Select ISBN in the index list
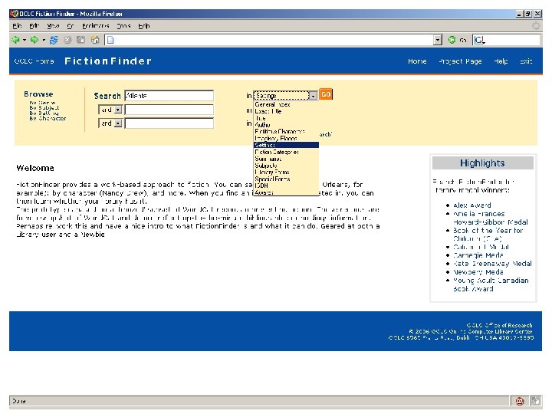This screenshot has height=414, width=552. tap(286, 186)
